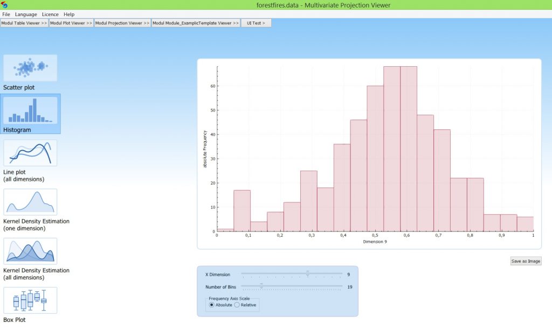Select the Relative frequency scale radio button
Screen dimensions: 552x330
[x=237, y=305]
